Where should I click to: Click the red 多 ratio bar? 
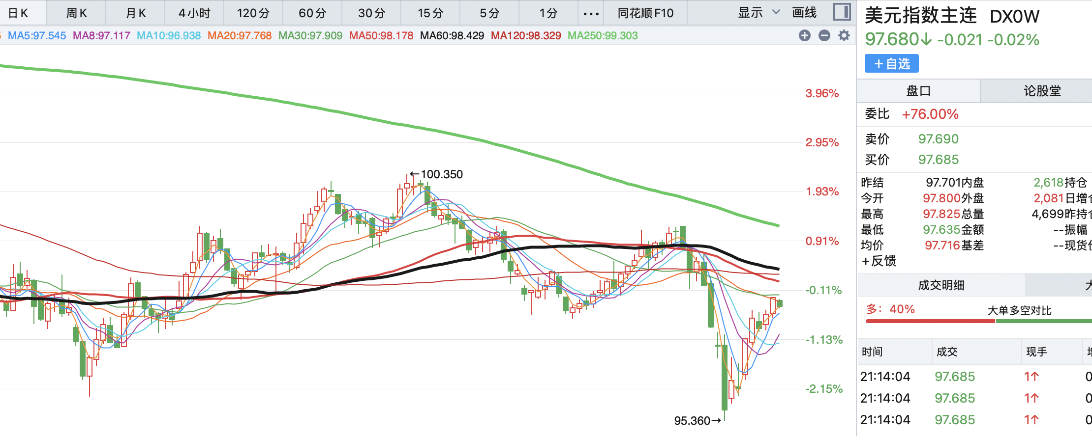point(930,321)
